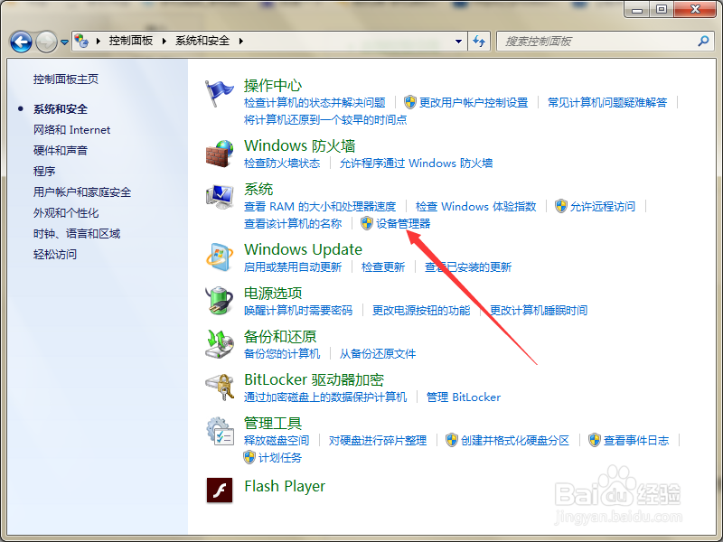Click 启用或禁用自动更新 link

point(293,266)
